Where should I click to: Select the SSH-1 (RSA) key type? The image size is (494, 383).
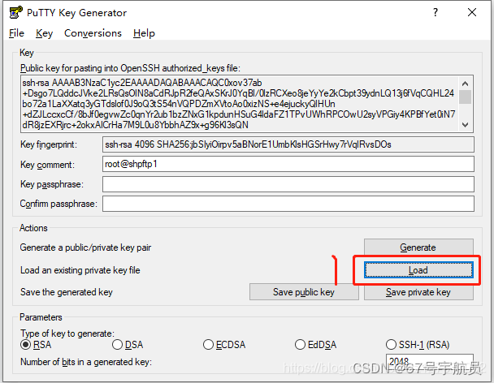tap(418, 345)
